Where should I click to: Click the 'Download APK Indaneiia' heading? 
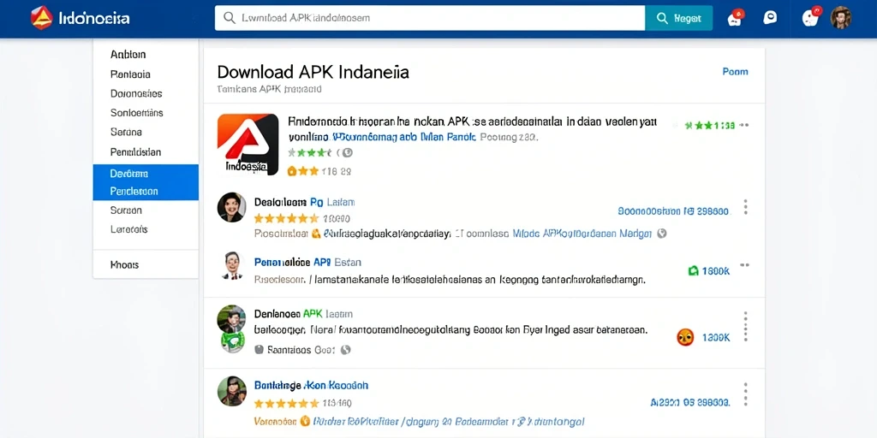pos(313,72)
